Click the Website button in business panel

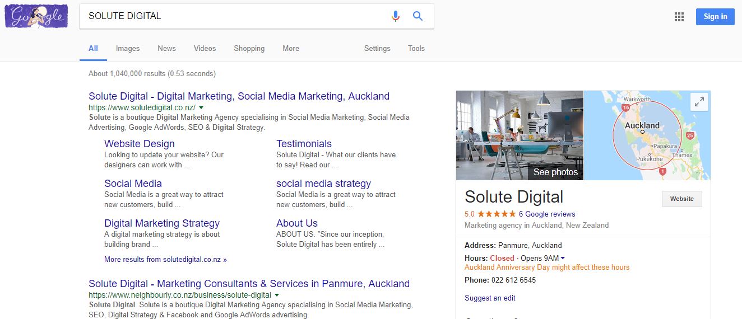coord(681,199)
